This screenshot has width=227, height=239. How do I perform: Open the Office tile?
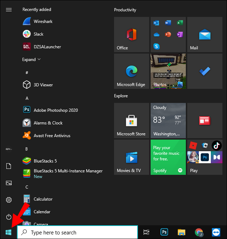tap(132, 35)
